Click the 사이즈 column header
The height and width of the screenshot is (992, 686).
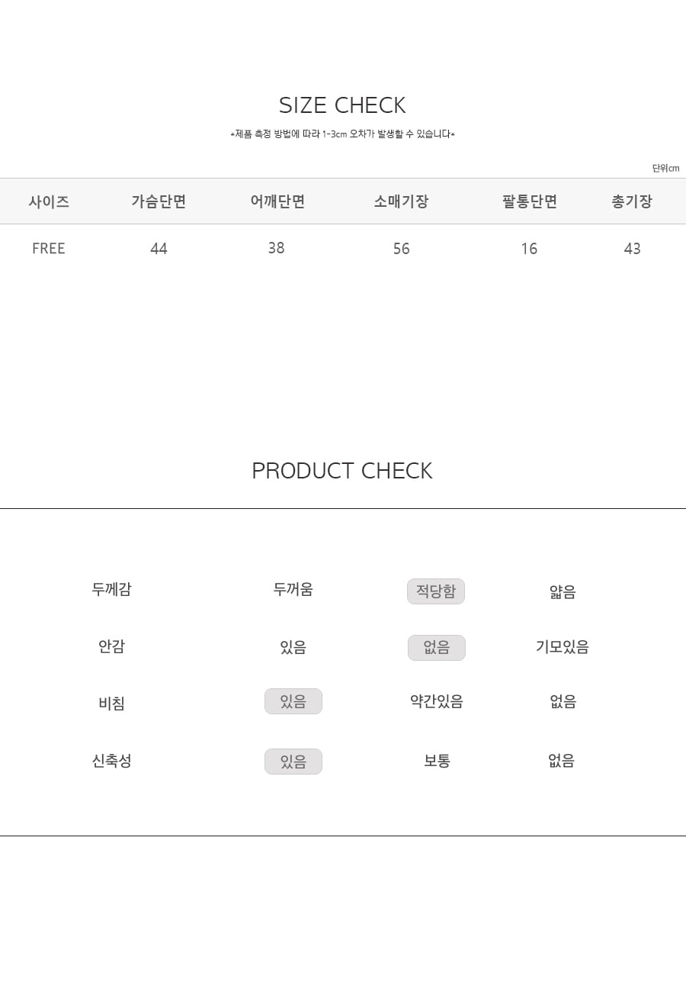pyautogui.click(x=49, y=201)
